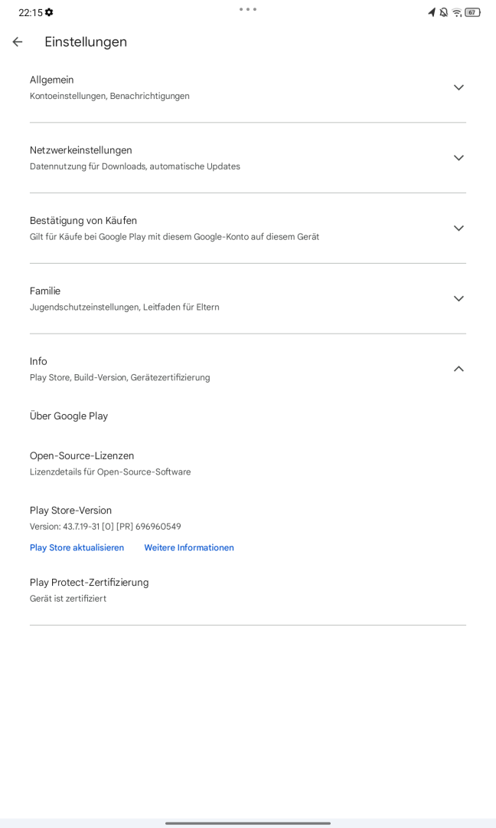Expand the Netzwerkeinstellungen chevron
The image size is (496, 828).
click(x=458, y=158)
